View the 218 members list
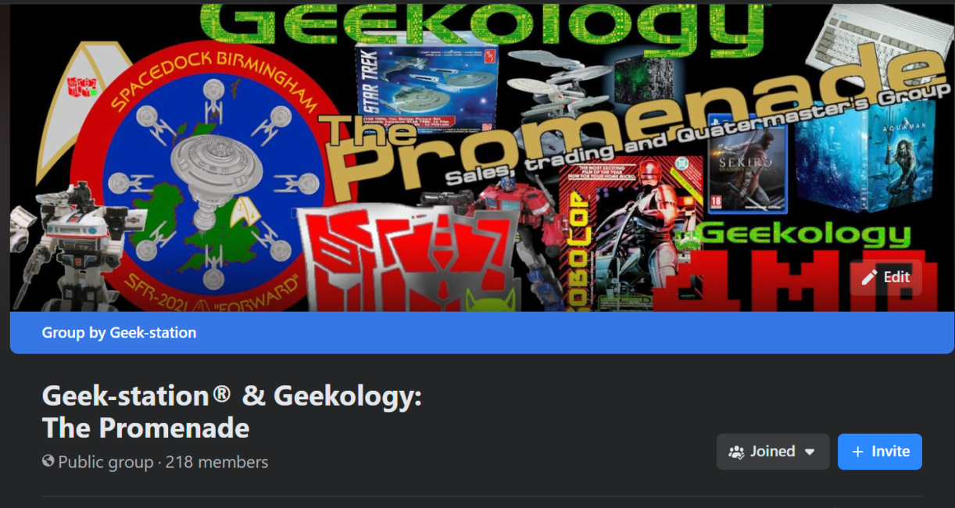 [216, 462]
